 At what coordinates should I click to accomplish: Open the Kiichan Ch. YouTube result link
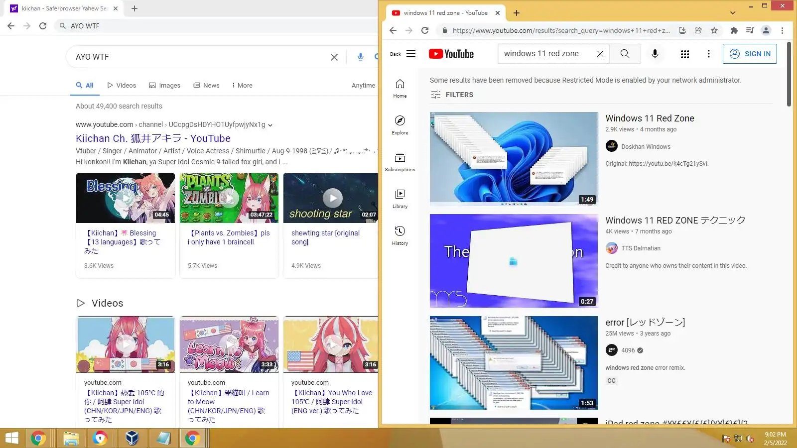click(x=153, y=138)
